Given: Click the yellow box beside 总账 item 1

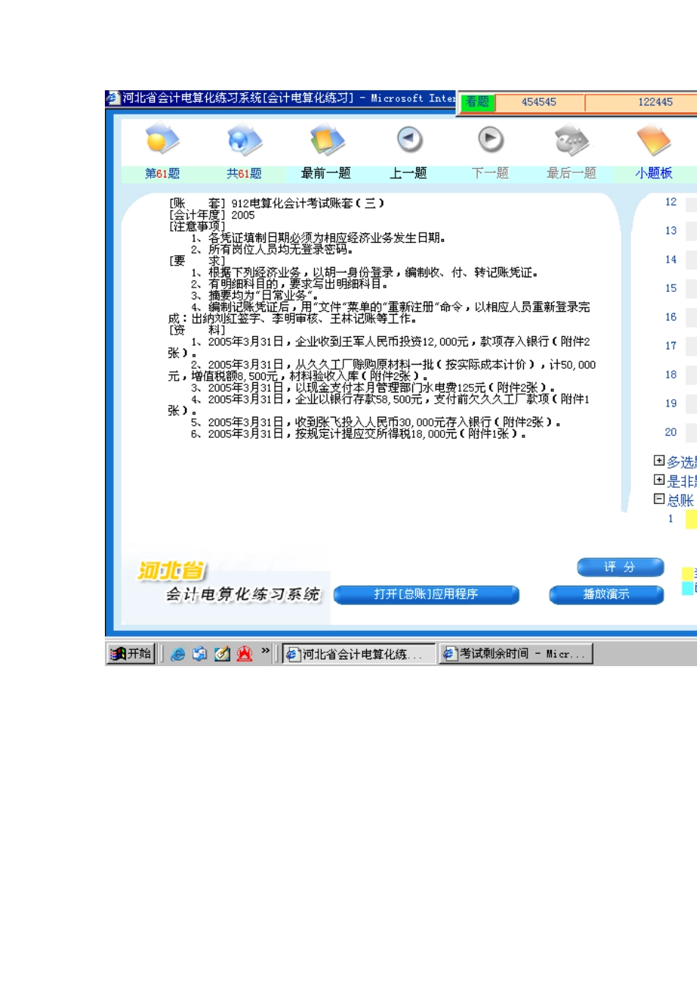Looking at the screenshot, I should 691,519.
